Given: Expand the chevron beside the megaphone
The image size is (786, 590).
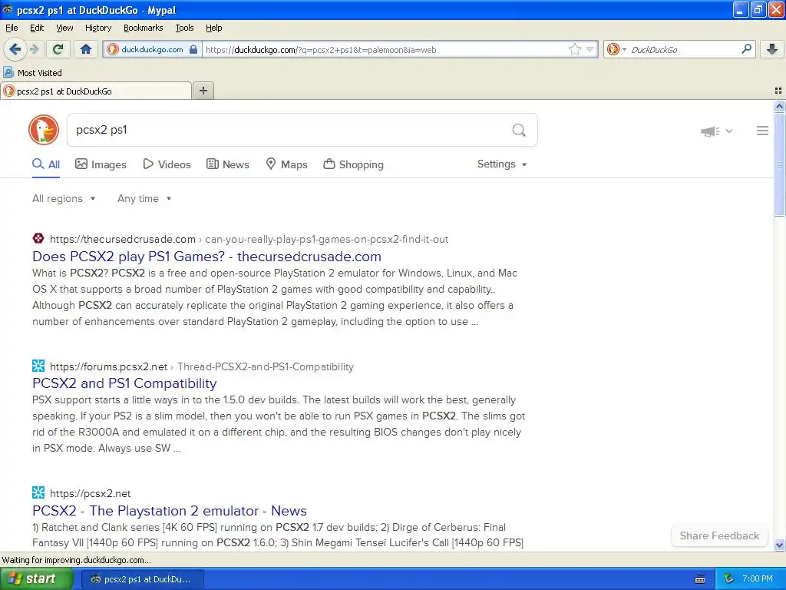Looking at the screenshot, I should click(x=729, y=131).
